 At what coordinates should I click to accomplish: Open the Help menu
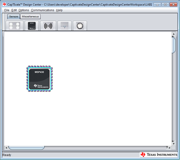click(59, 10)
